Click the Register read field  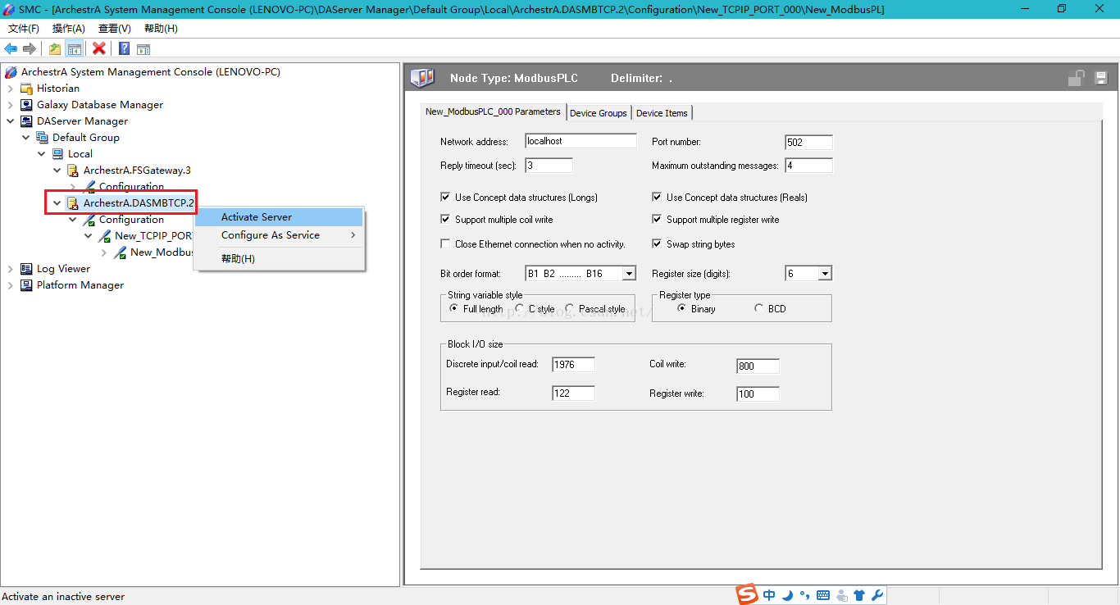(x=574, y=393)
